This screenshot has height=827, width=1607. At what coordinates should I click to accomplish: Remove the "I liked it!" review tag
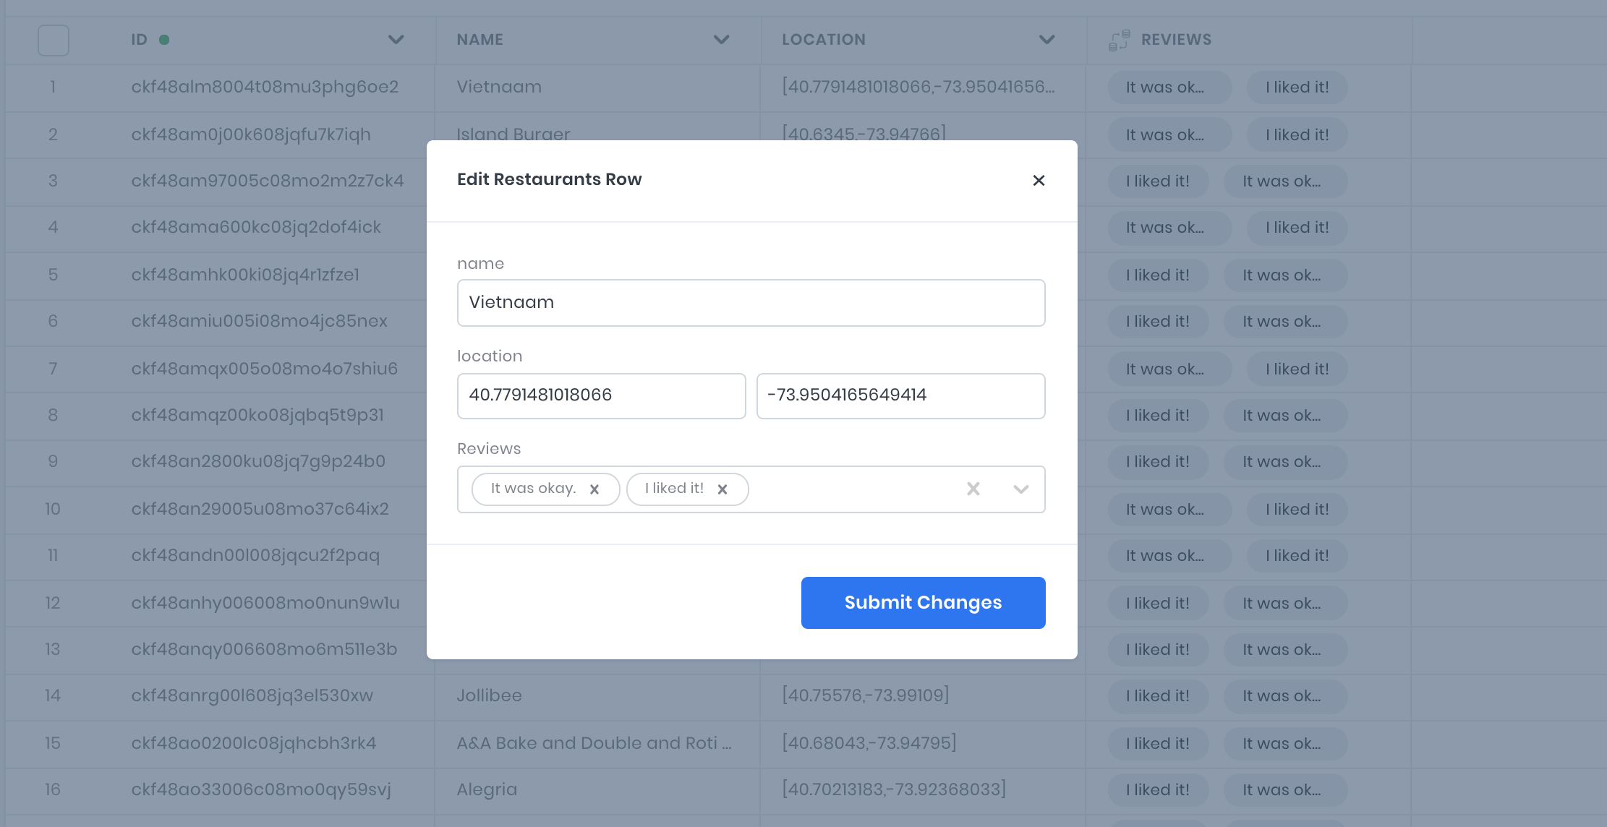pyautogui.click(x=722, y=489)
